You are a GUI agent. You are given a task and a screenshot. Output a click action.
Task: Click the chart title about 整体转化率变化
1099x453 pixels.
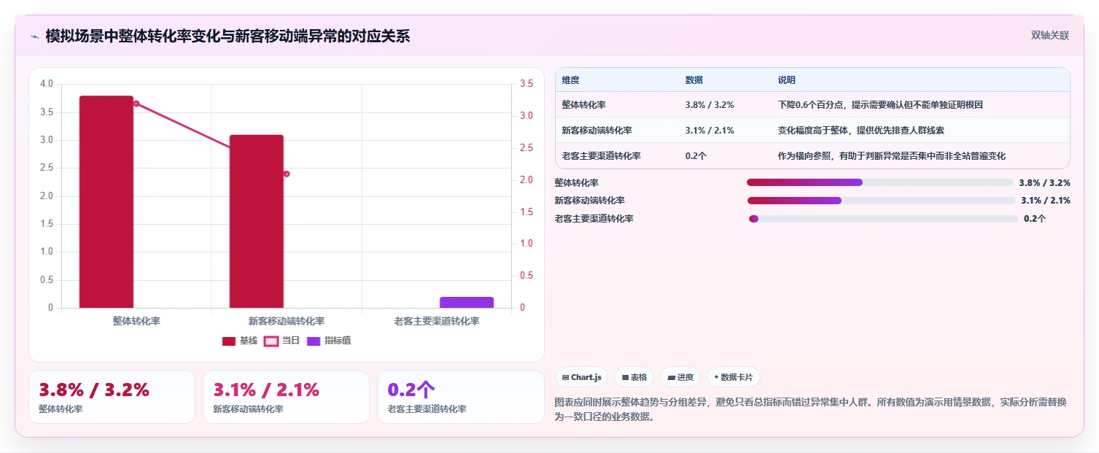(x=228, y=36)
